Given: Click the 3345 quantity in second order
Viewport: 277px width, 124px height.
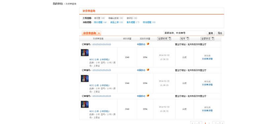Looking at the screenshot, I should (x=127, y=83).
